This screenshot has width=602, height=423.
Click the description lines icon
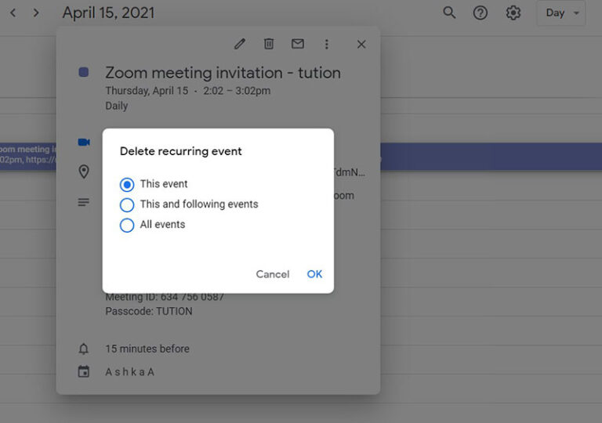click(x=84, y=202)
